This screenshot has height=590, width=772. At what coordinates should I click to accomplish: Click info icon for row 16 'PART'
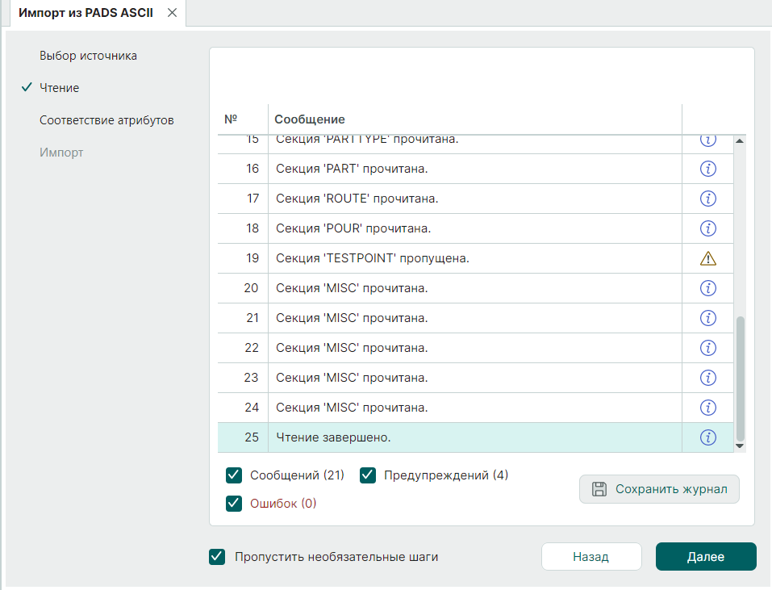pos(708,169)
